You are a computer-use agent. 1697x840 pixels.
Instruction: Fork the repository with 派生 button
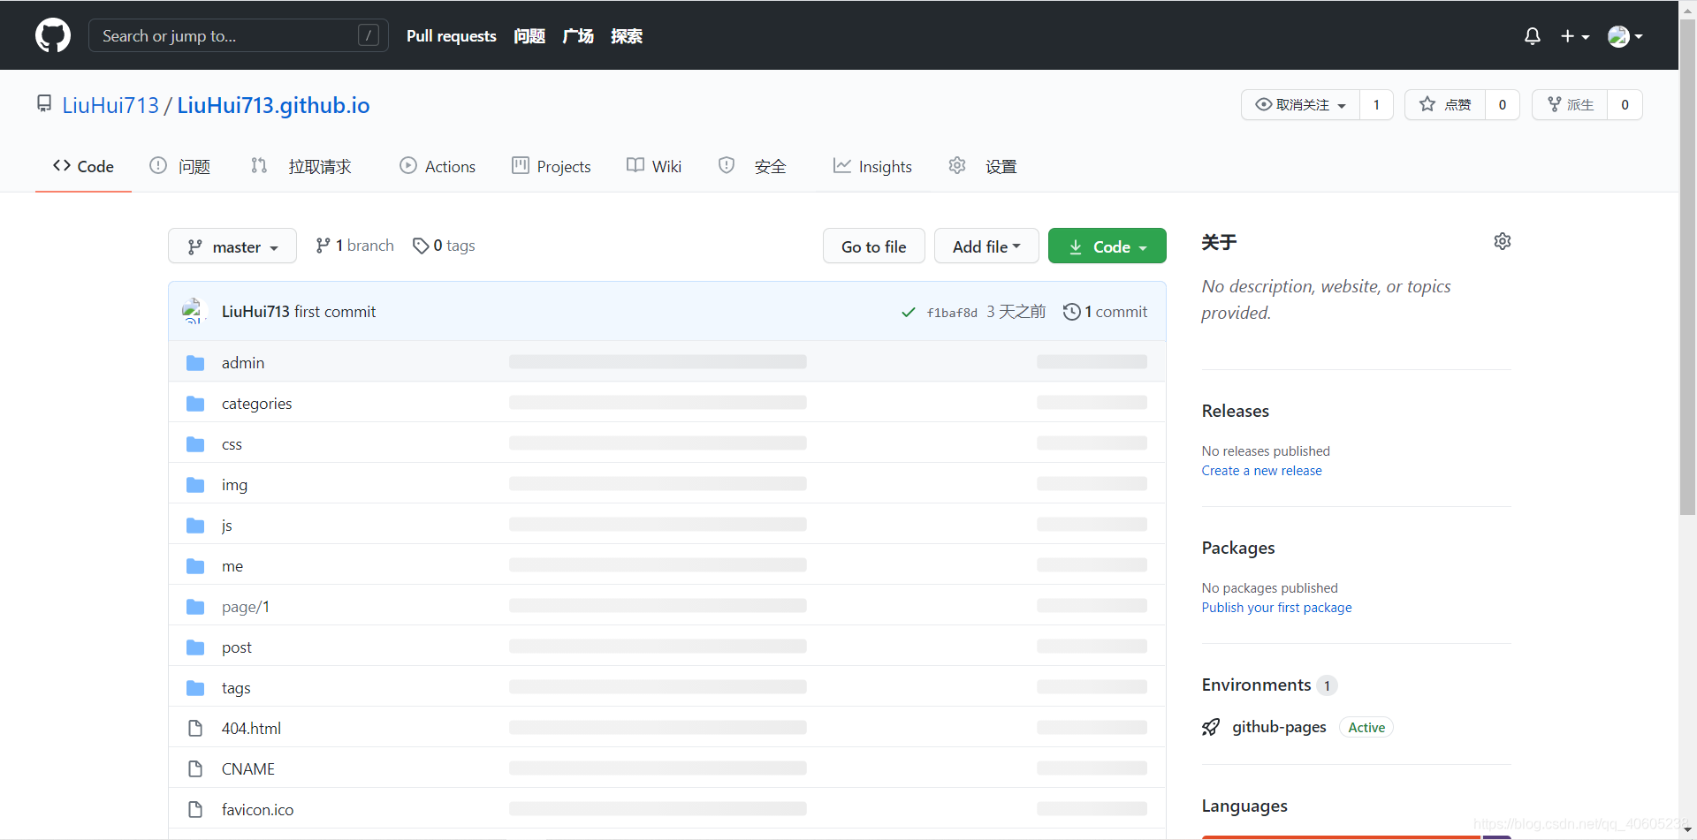1570,104
